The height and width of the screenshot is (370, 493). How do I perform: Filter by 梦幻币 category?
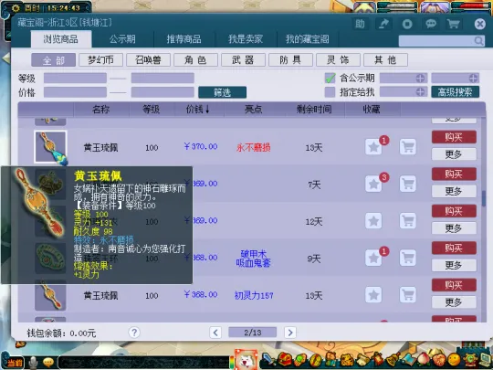coord(101,59)
